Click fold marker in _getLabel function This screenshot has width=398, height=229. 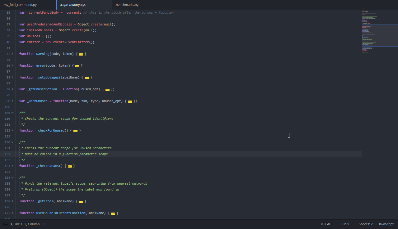click(x=81, y=201)
